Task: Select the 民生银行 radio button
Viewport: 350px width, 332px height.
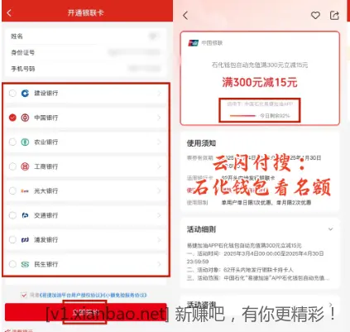Action: point(12,264)
